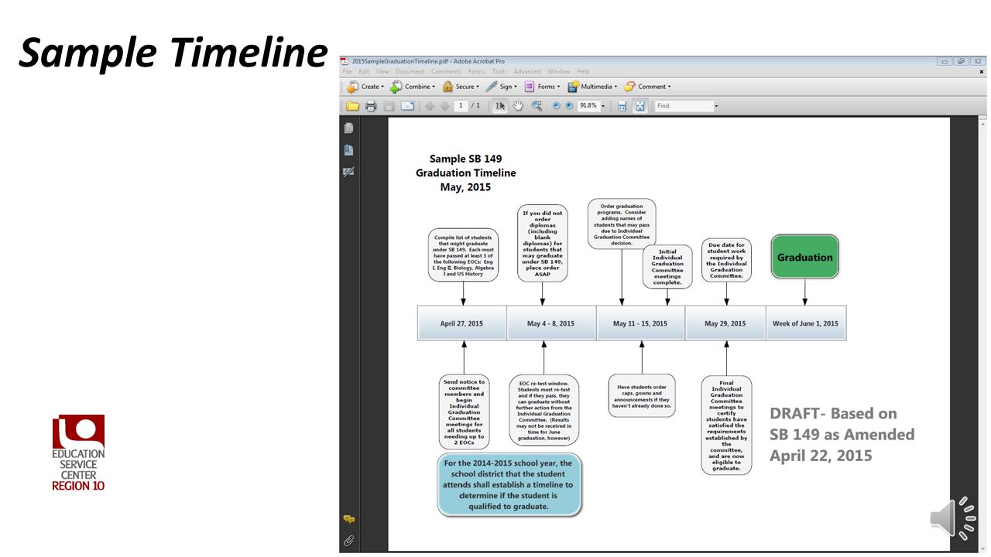Screen dimensions: 991x557
Task: Open the Sign pen tool
Action: tap(502, 87)
